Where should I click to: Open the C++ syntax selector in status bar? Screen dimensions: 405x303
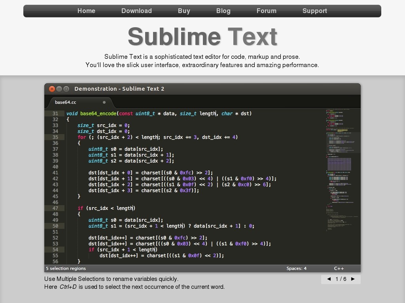click(339, 268)
